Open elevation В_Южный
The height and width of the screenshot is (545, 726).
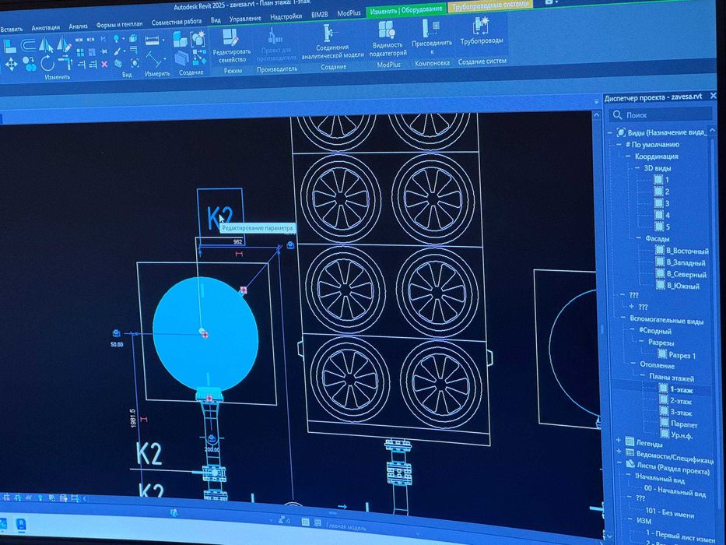click(x=678, y=286)
